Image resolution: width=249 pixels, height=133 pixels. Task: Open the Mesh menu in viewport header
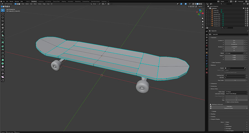coord(35,4)
